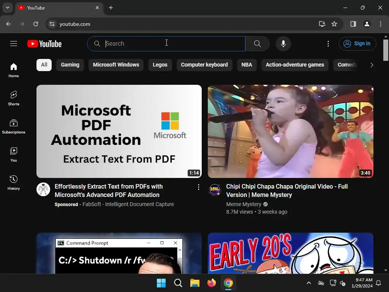The width and height of the screenshot is (389, 292).
Task: Open three-dot menu for sponsored video
Action: pyautogui.click(x=198, y=187)
